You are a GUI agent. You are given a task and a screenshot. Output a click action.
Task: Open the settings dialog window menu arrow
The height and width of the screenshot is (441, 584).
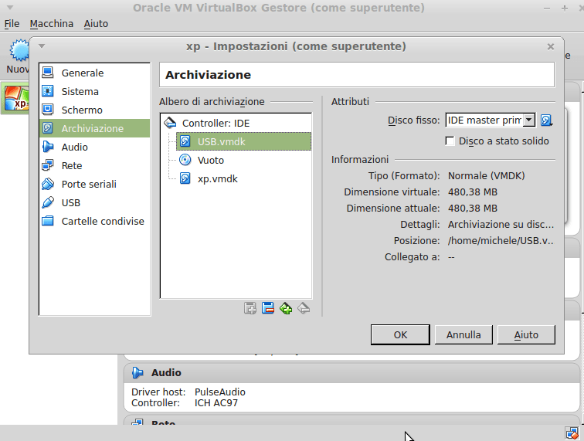42,46
